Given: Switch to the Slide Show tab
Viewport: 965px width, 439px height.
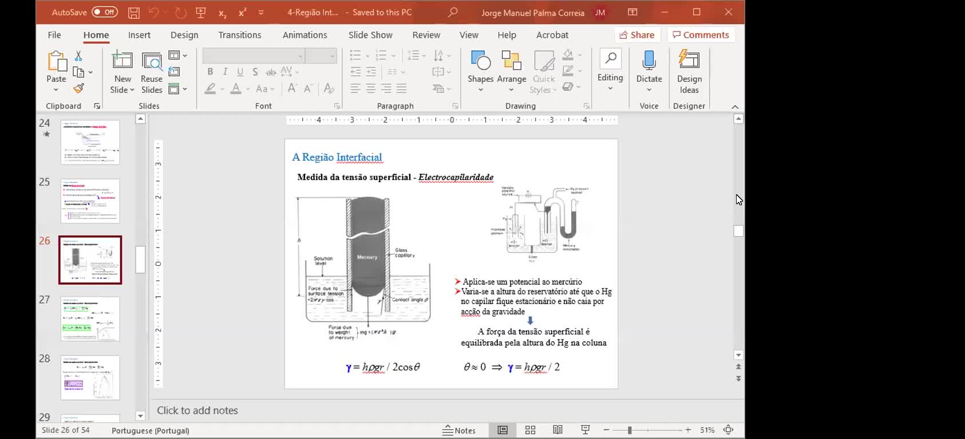Looking at the screenshot, I should coord(370,35).
